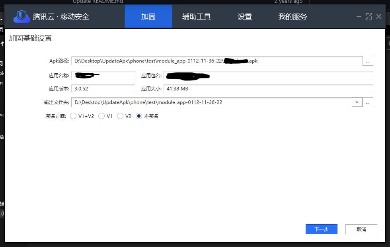Click the 应用名称 field
This screenshot has height=247, width=390.
(103, 75)
